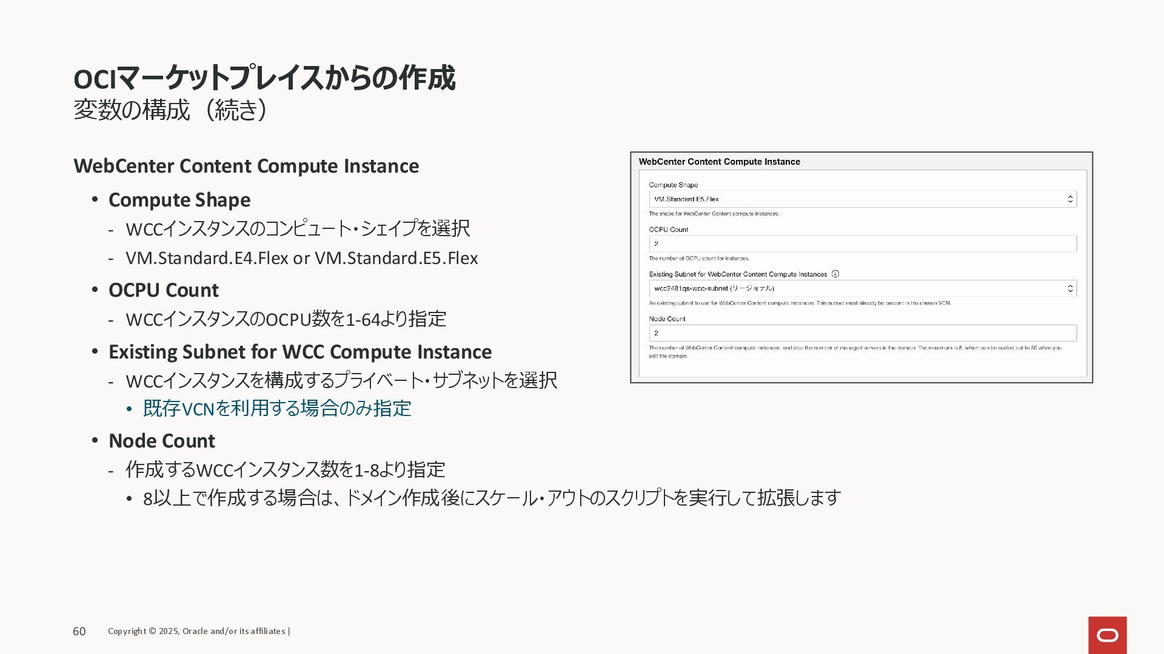
Task: Click the Compute Shape bullet heading
Action: point(179,200)
